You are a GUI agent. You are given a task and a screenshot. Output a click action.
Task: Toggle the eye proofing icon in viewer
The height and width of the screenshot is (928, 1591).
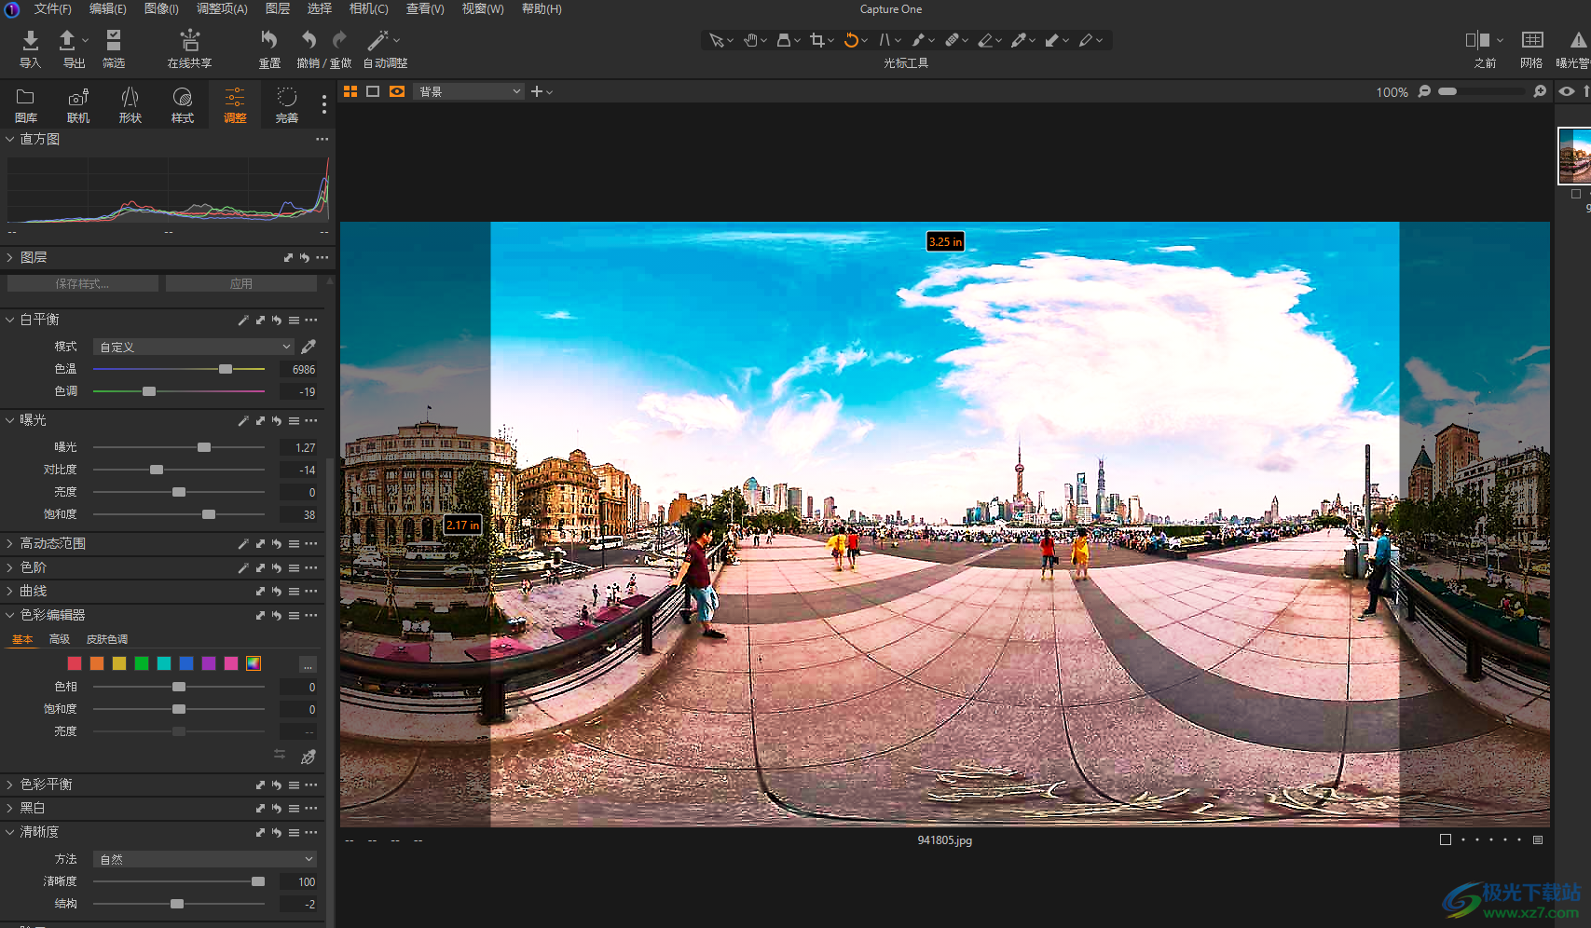coord(1567,91)
